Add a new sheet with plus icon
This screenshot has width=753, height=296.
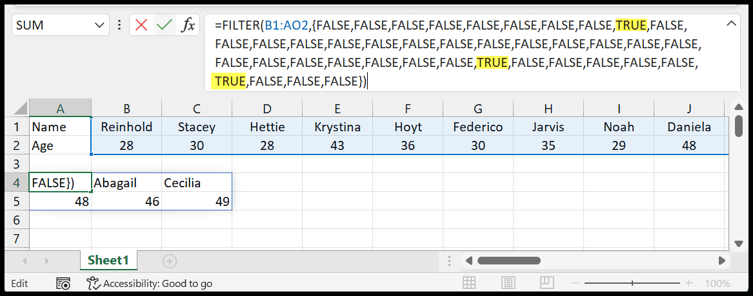pyautogui.click(x=170, y=261)
